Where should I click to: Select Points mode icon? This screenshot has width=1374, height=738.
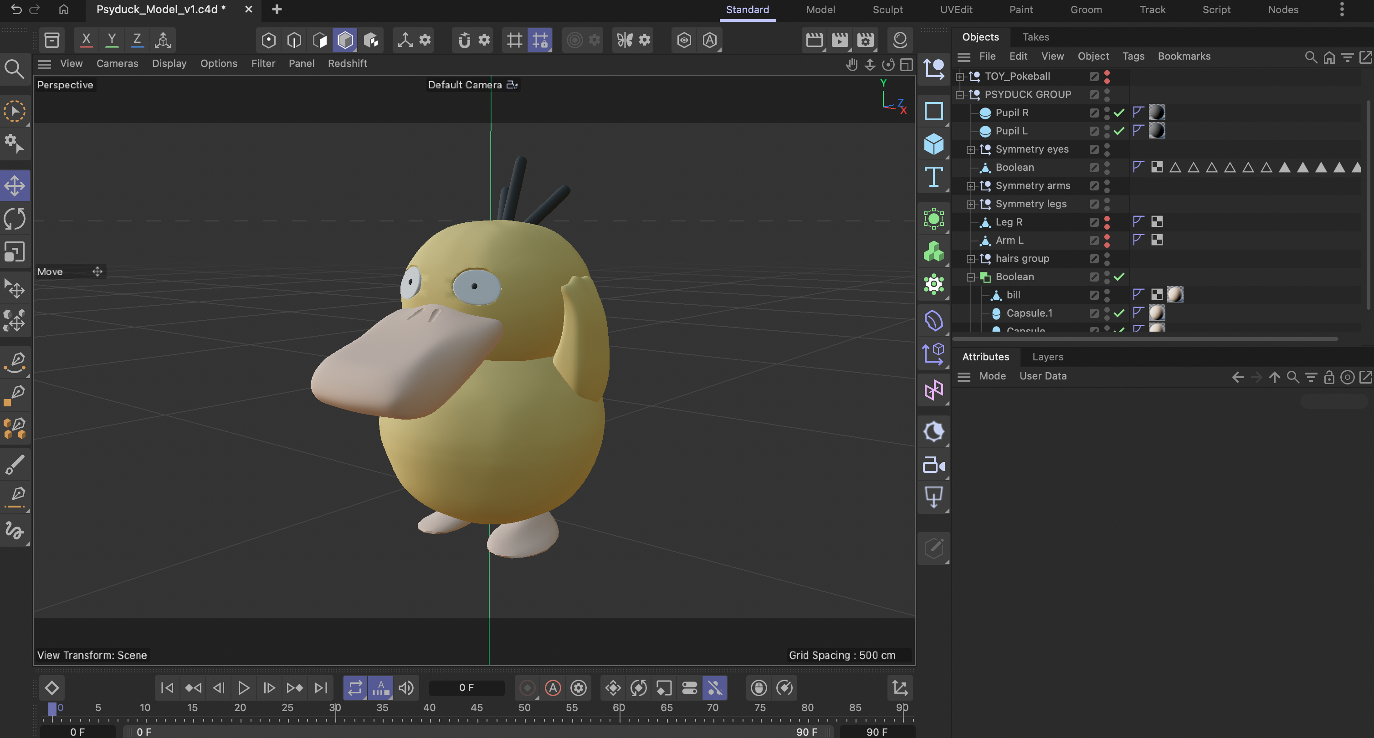(x=268, y=40)
